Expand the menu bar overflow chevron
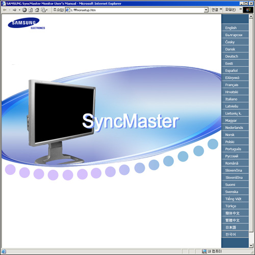Screen dimensions: 255x255 tap(241, 9)
